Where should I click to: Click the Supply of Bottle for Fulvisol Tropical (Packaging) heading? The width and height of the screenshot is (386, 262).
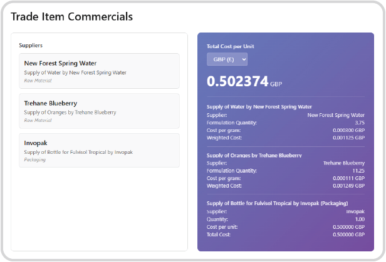277,203
